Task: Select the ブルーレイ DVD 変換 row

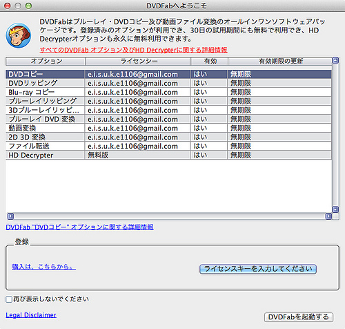Action: 168,119
